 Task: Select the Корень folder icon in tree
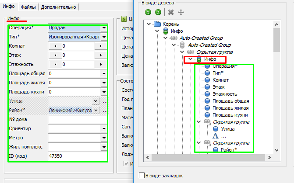[158, 24]
